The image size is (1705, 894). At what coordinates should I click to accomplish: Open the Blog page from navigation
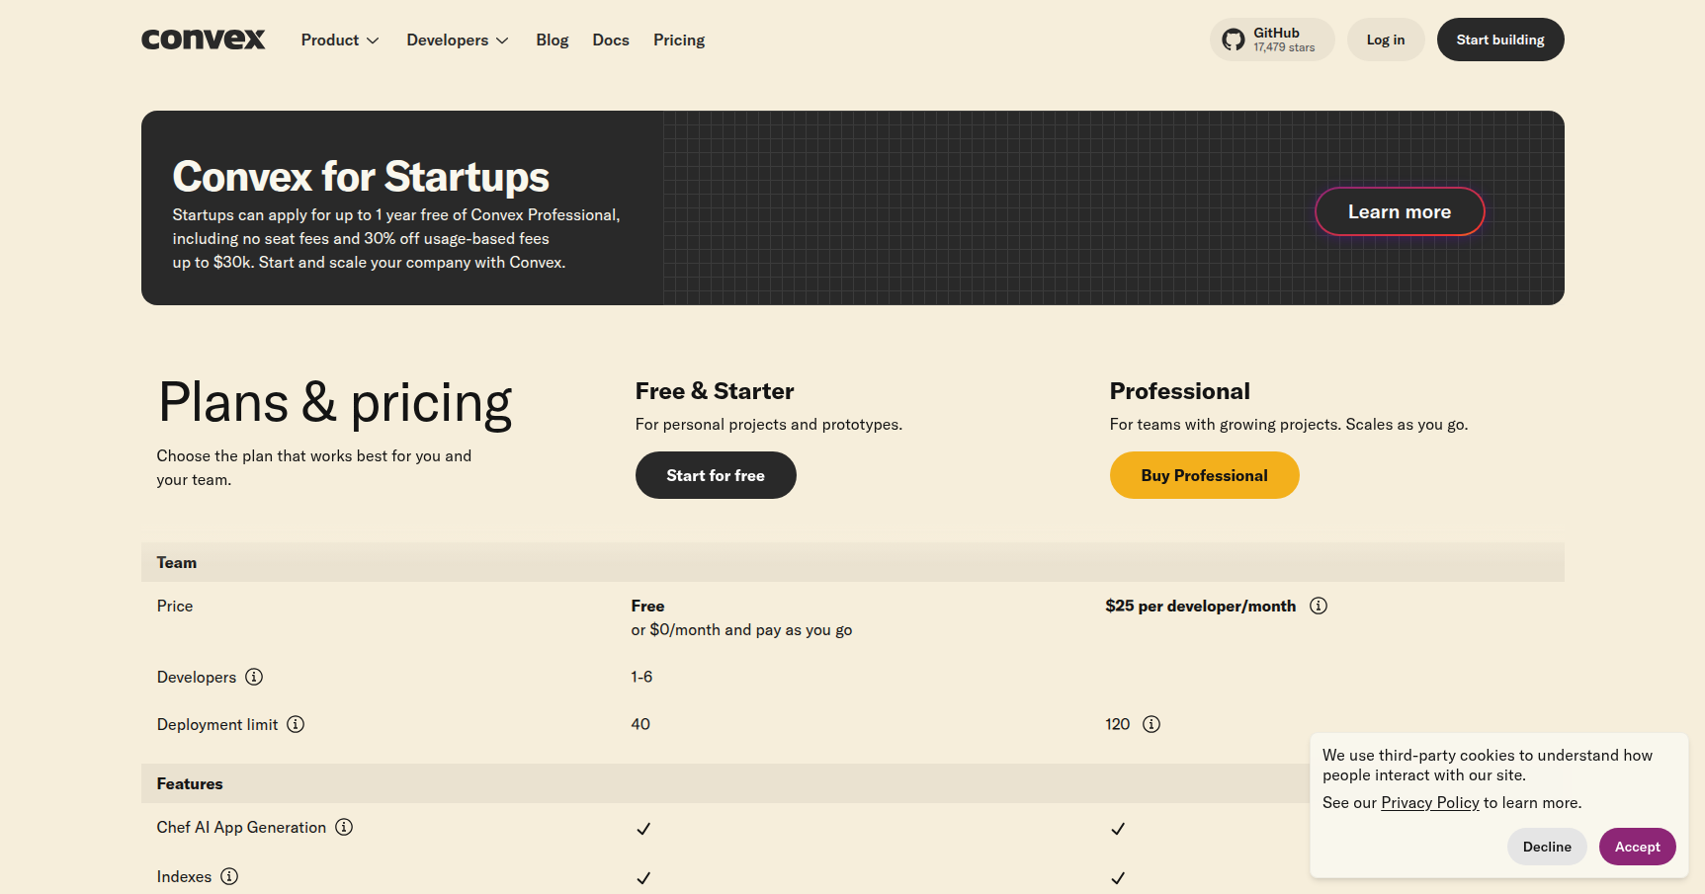552,40
